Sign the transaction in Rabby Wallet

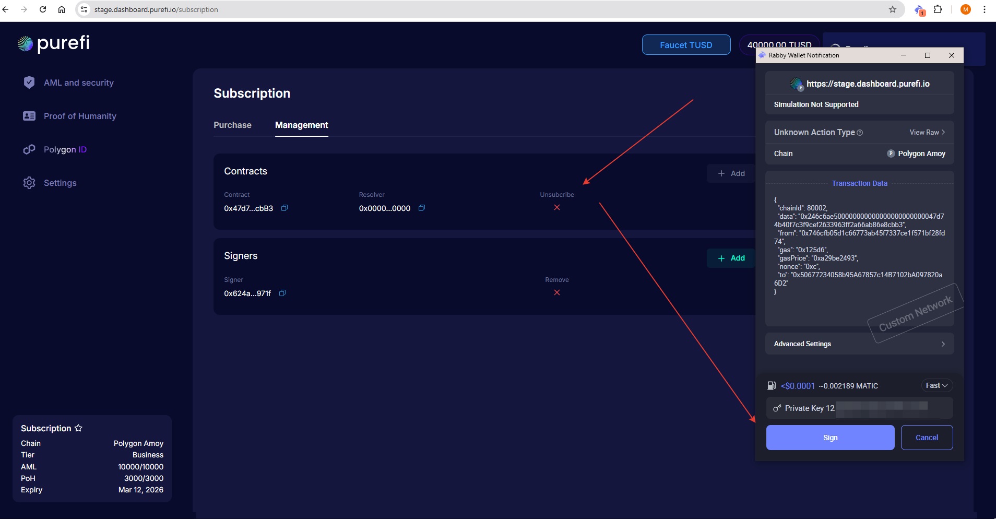click(x=830, y=438)
